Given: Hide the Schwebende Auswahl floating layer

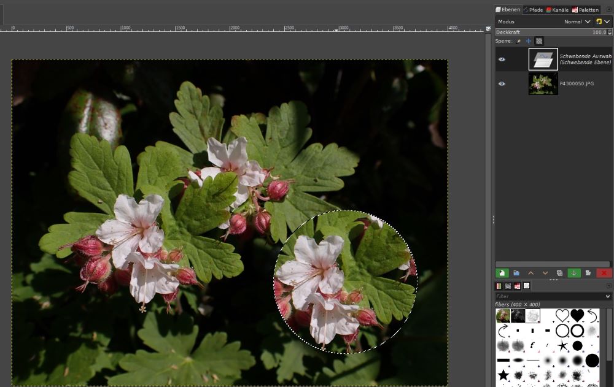Looking at the screenshot, I should click(x=502, y=59).
